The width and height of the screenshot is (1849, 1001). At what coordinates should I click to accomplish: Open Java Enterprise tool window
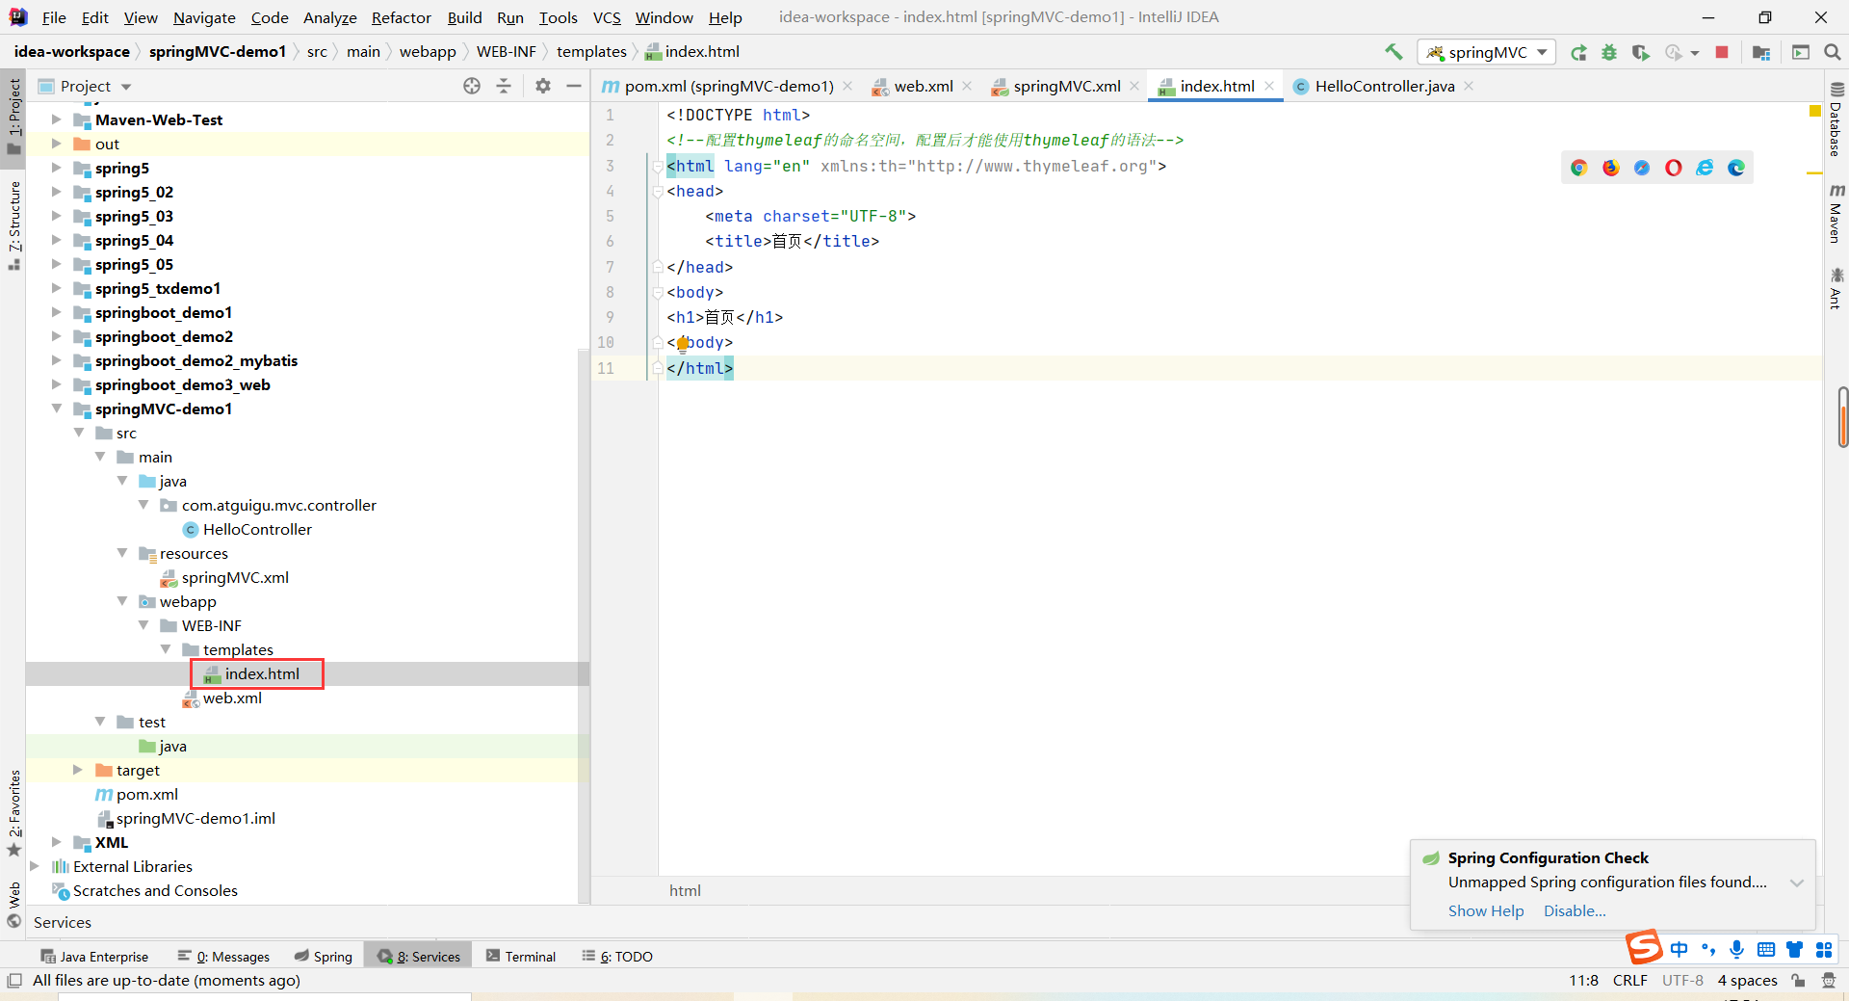(94, 957)
